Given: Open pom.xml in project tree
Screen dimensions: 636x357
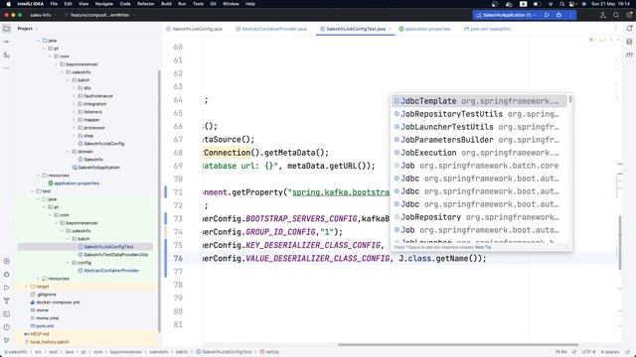Looking at the screenshot, I should click(x=45, y=326).
